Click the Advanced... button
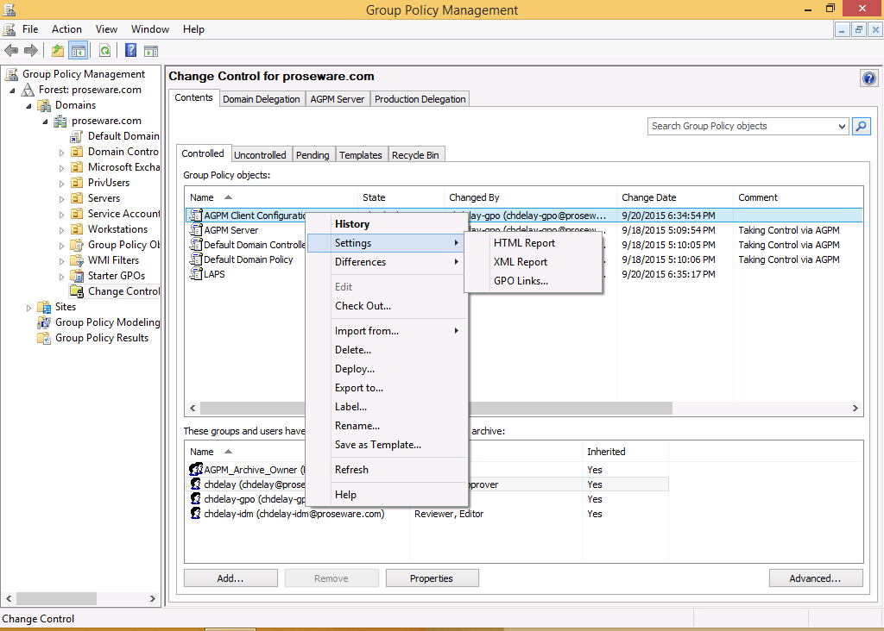884x631 pixels. coord(816,578)
